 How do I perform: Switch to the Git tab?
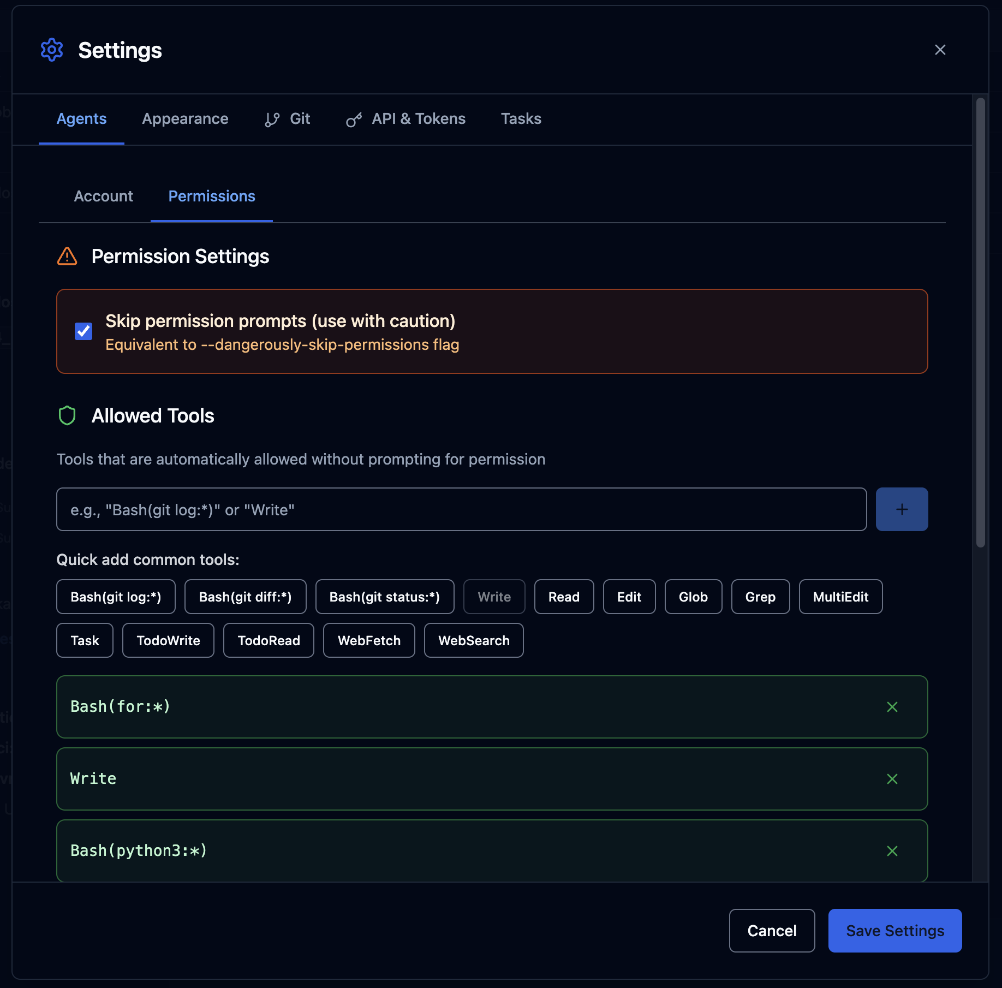click(299, 119)
